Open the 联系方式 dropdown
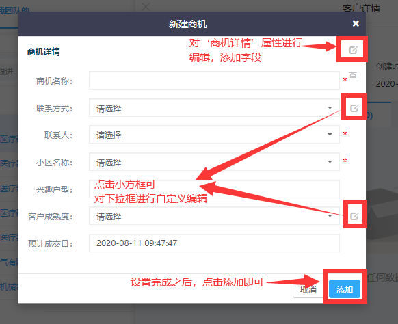 pyautogui.click(x=214, y=108)
